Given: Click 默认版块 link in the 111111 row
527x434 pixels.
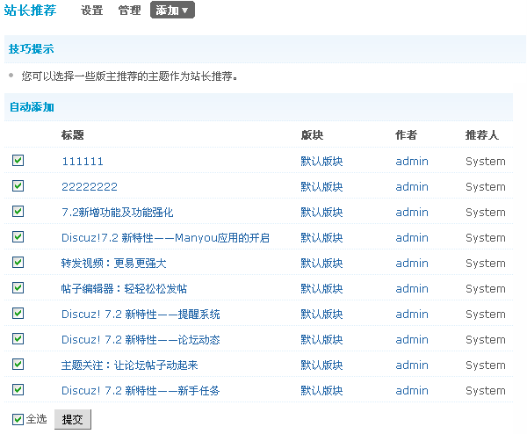Looking at the screenshot, I should pos(321,162).
